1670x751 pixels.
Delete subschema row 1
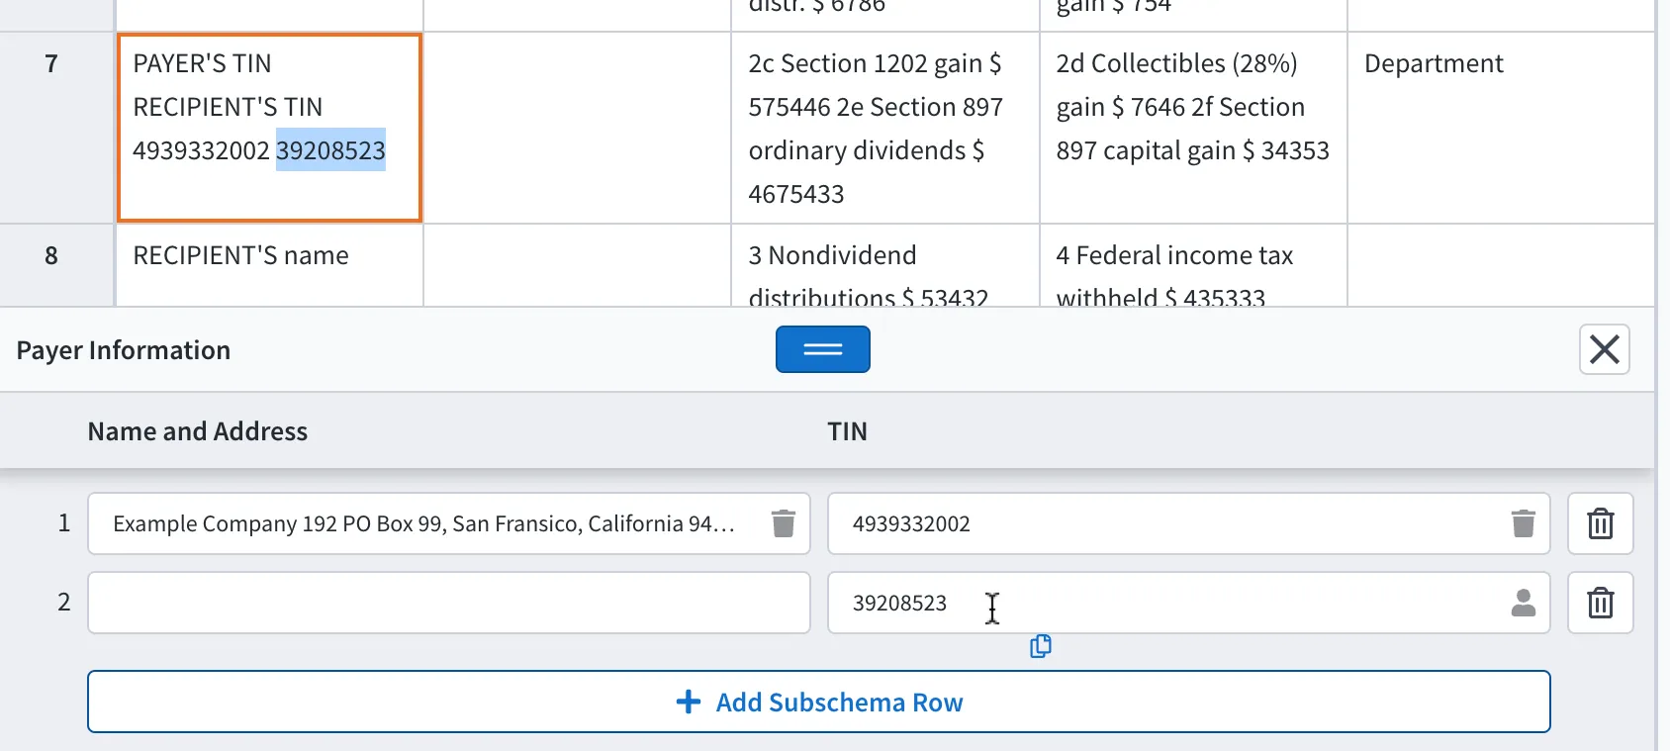[1600, 523]
